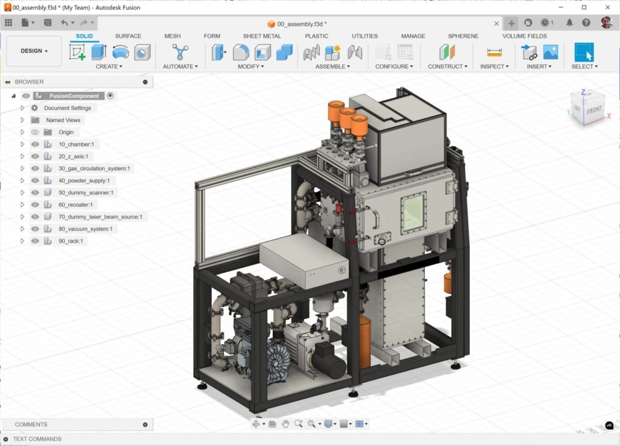Switch to the SHEET METAL tab

(x=262, y=36)
